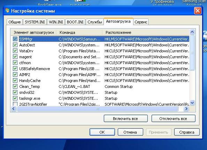Select the Clean_Temp list entry

click(x=30, y=87)
